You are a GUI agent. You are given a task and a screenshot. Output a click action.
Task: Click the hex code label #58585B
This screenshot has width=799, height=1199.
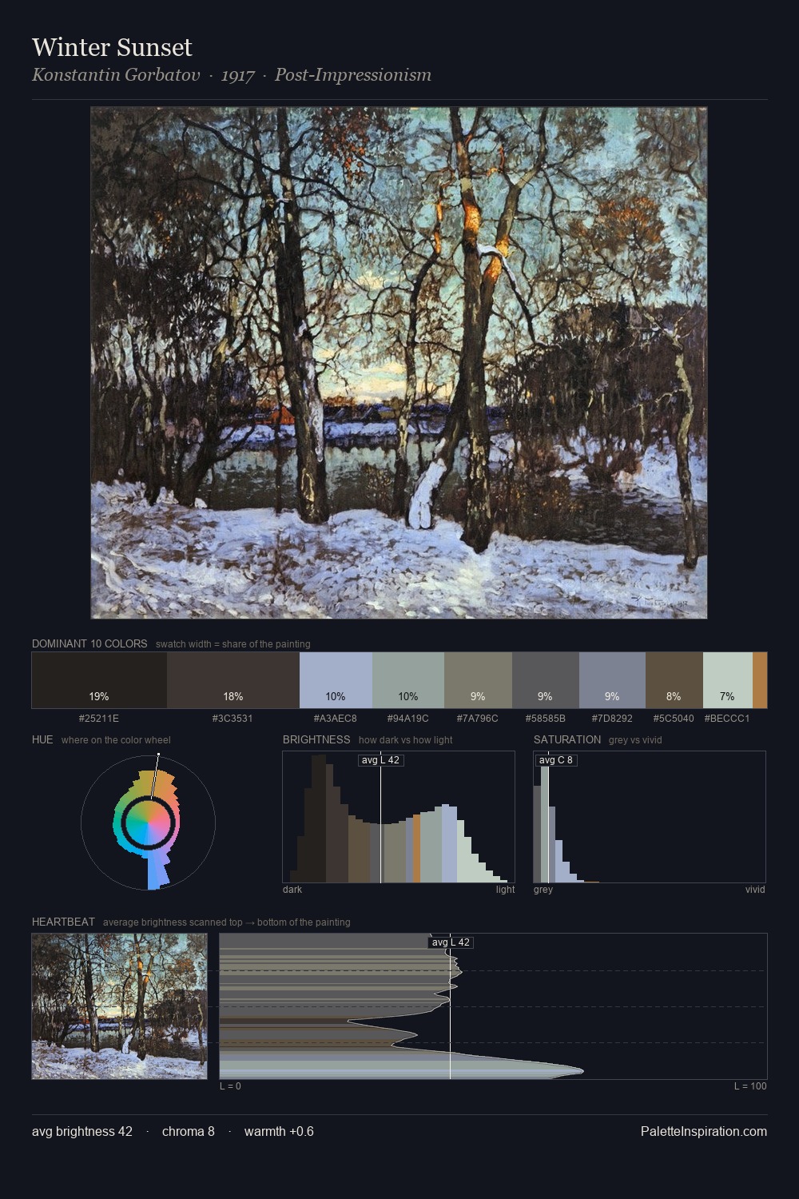click(x=546, y=719)
